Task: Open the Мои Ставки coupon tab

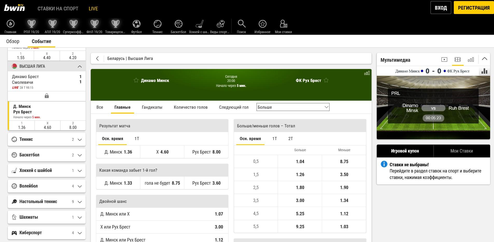Action: pos(462,151)
